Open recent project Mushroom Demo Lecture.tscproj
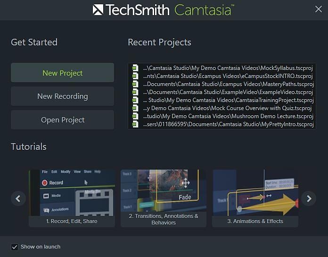Image resolution: width=328 pixels, height=257 pixels. click(x=228, y=116)
